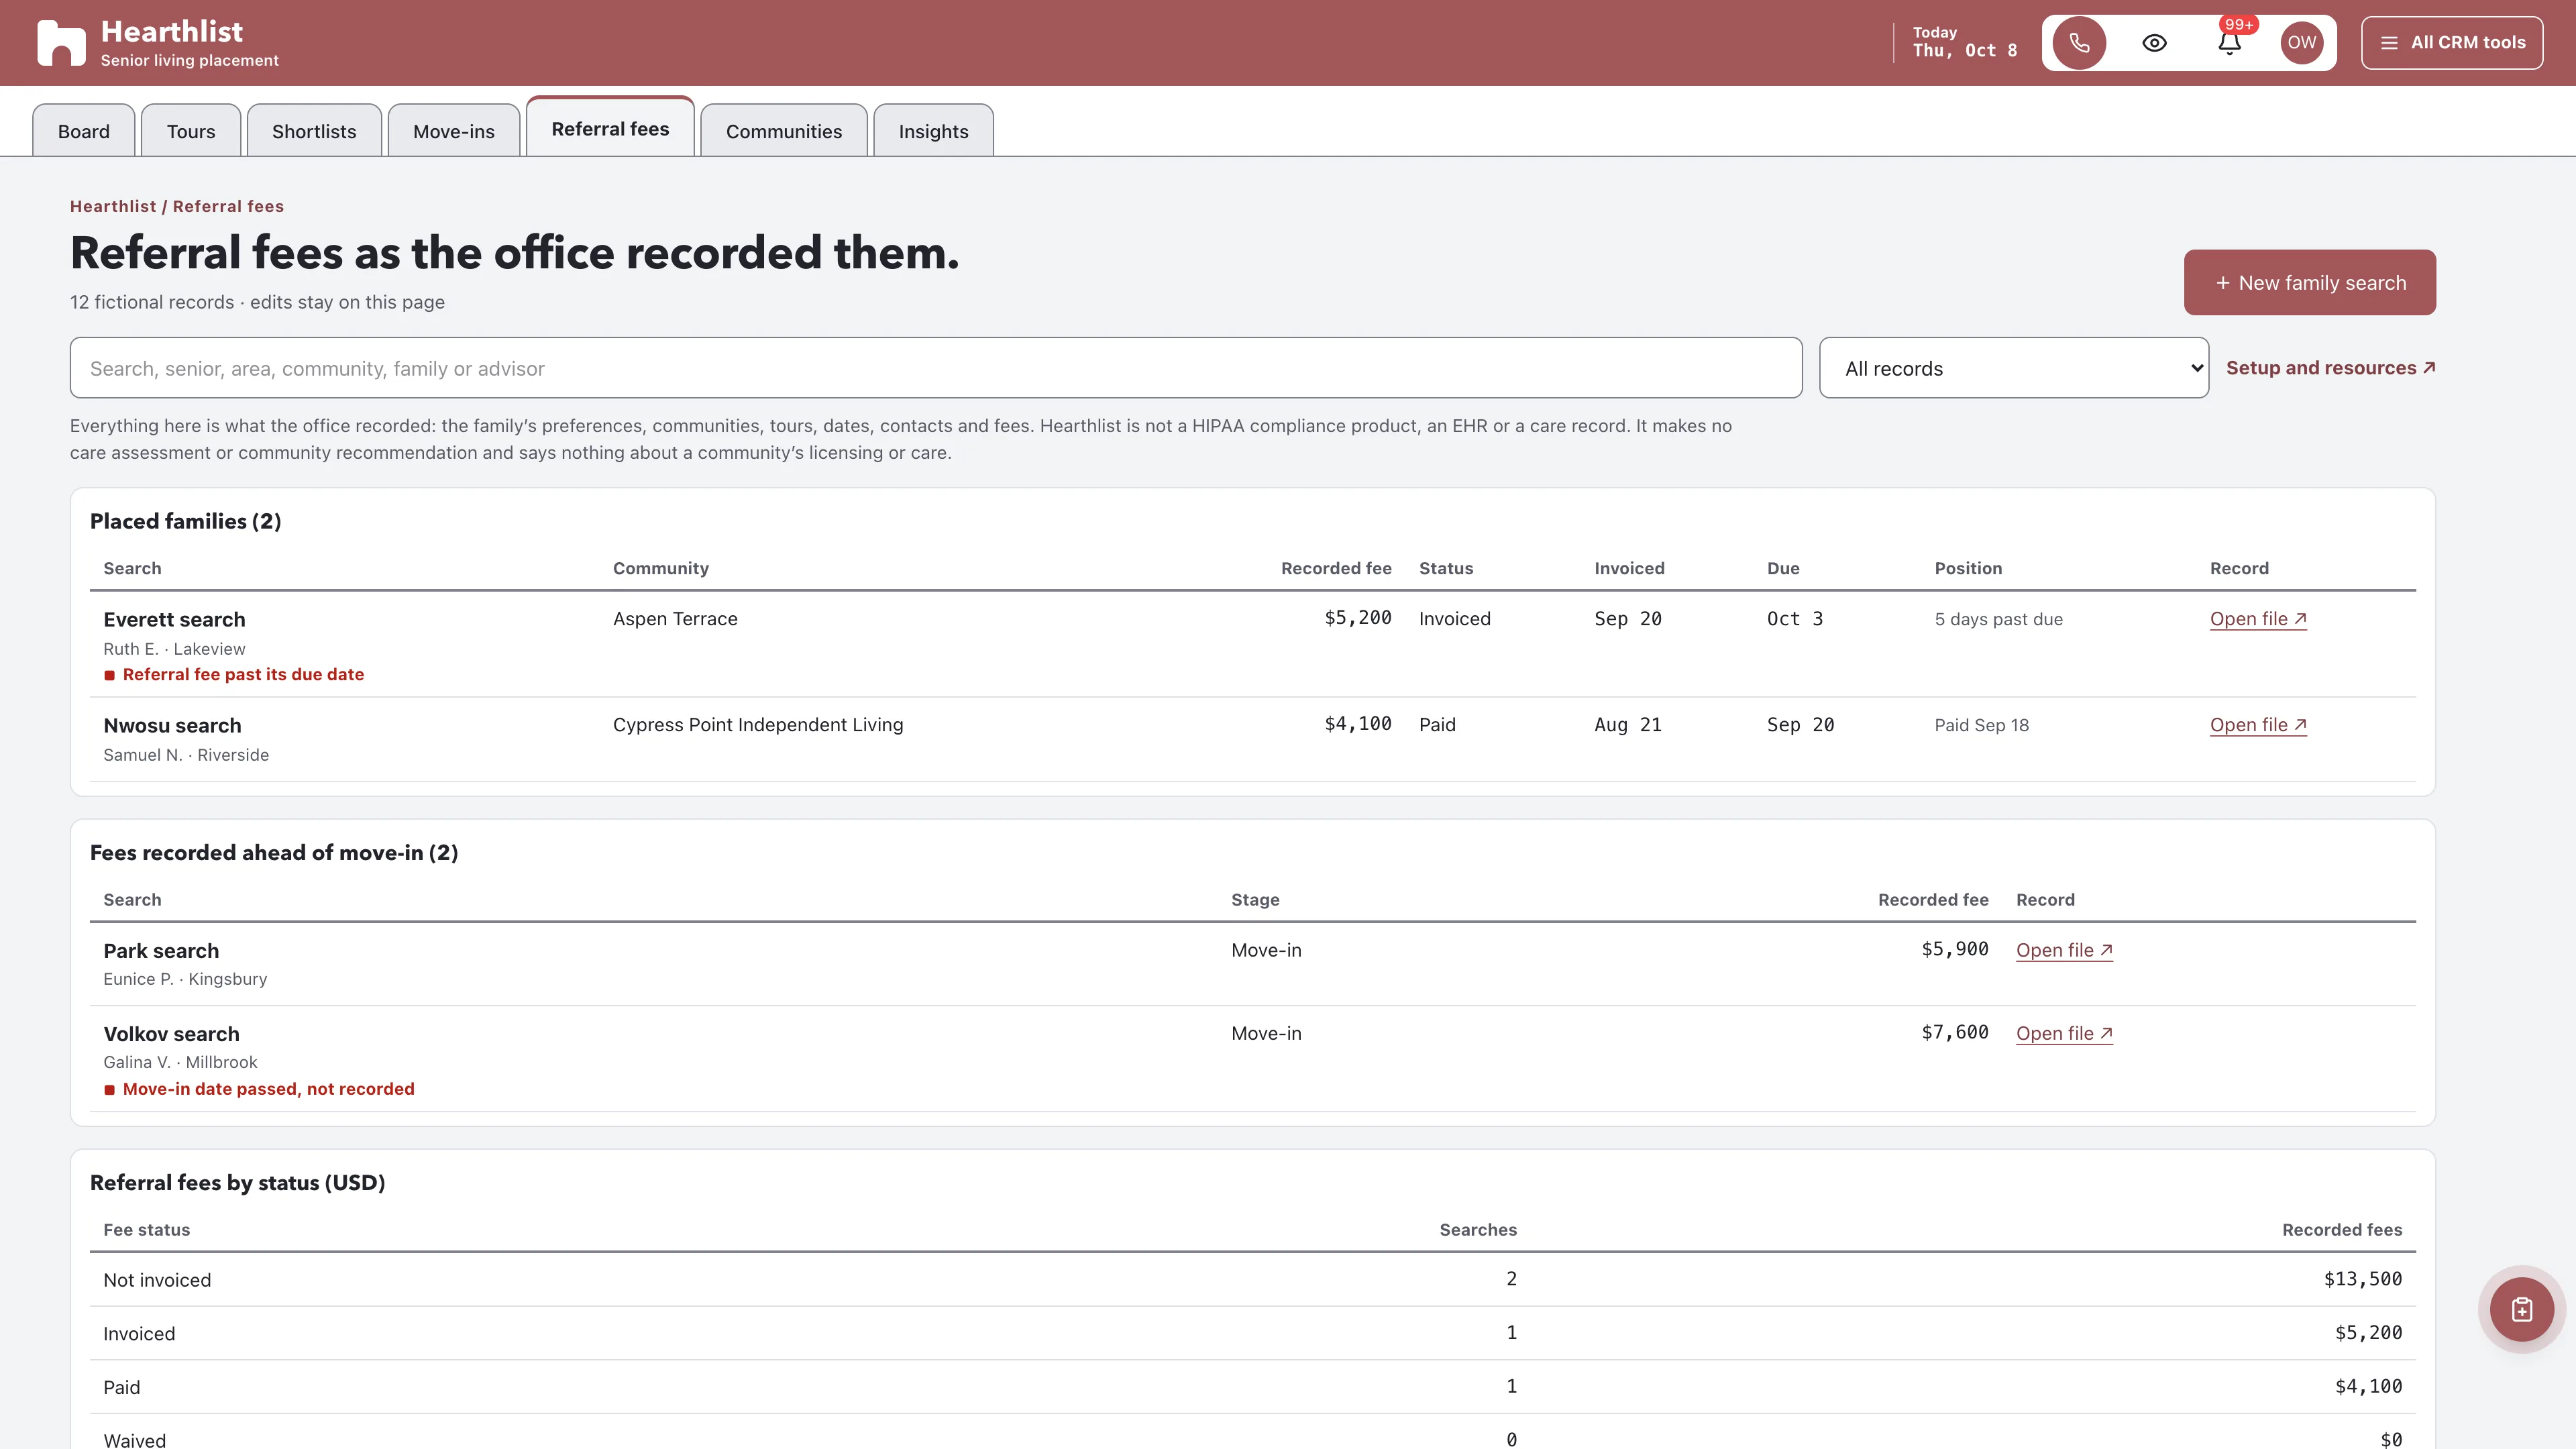Switch to the Tours tab

click(191, 131)
